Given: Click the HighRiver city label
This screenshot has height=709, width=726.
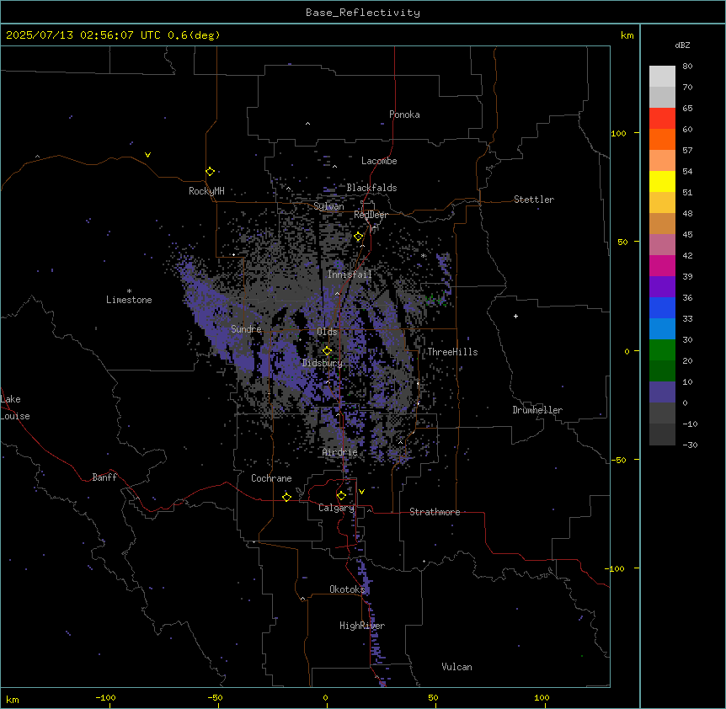Looking at the screenshot, I should 362,626.
